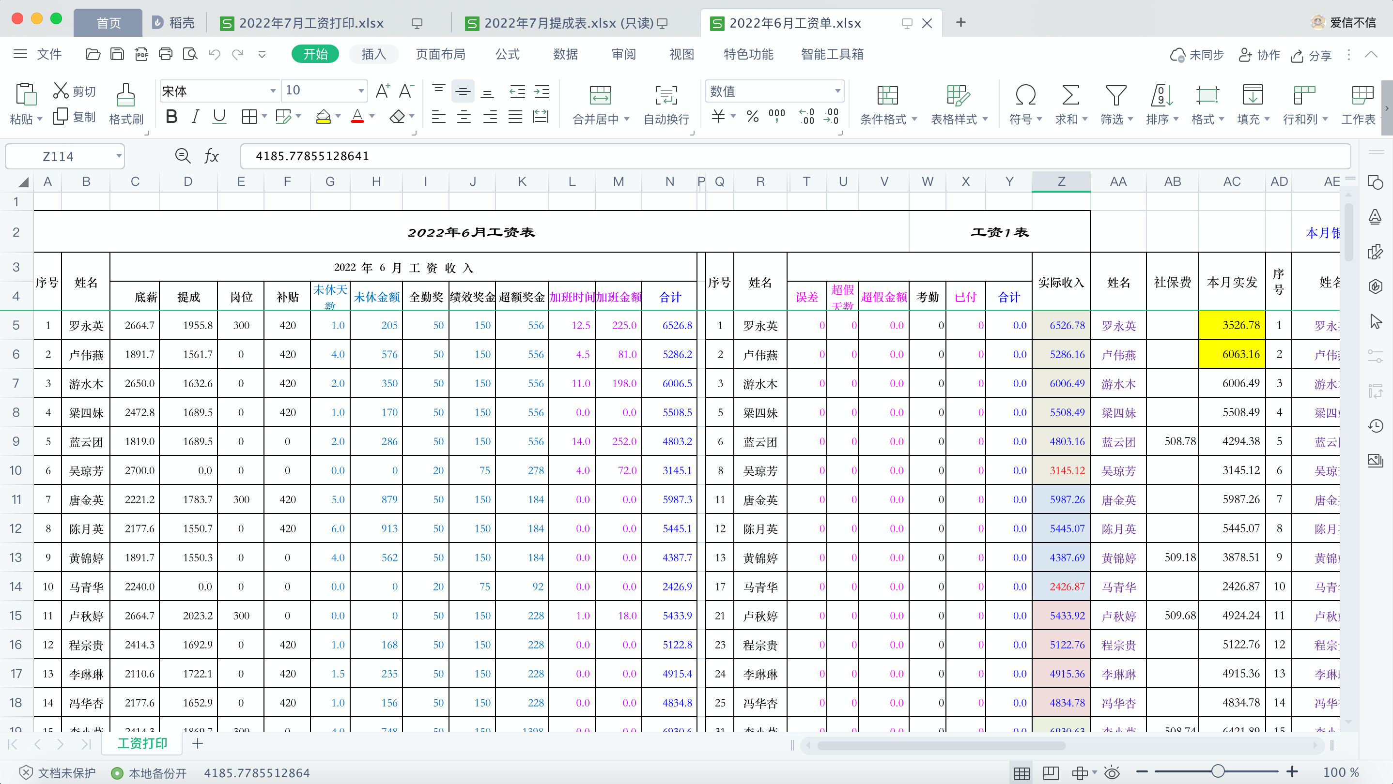Open the 公式 ribbon tab
This screenshot has width=1393, height=784.
pyautogui.click(x=507, y=54)
